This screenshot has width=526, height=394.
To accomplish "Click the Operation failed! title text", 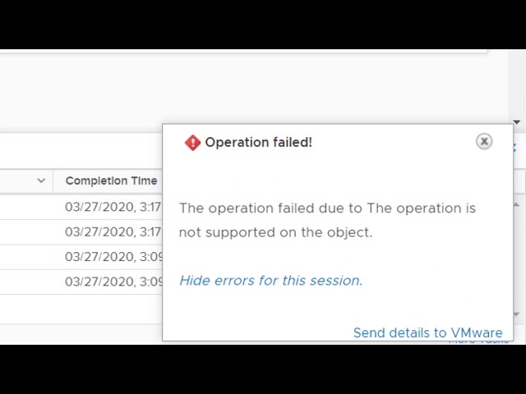I will (258, 143).
